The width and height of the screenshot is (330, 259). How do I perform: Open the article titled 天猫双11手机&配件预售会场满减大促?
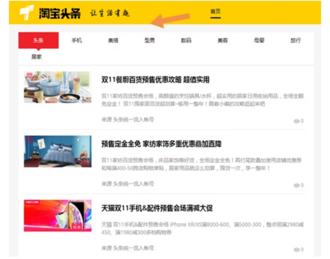point(157,208)
